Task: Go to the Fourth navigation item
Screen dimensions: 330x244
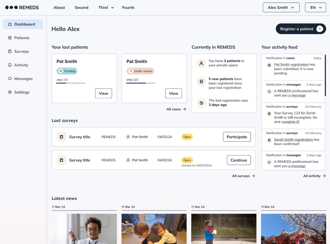Action: (x=128, y=7)
